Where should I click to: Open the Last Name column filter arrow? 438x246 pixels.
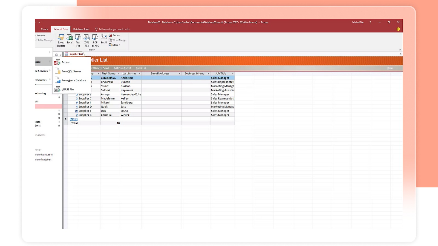coord(140,74)
